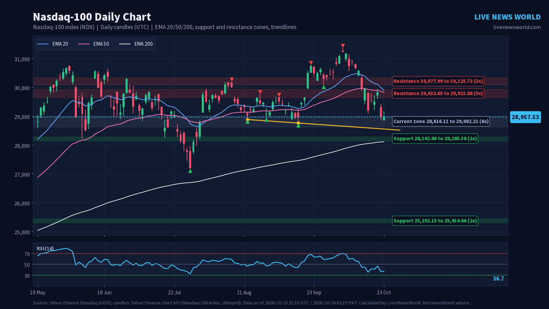
Task: Click the LIVE NEWS WORLD logo text
Action: pyautogui.click(x=507, y=17)
